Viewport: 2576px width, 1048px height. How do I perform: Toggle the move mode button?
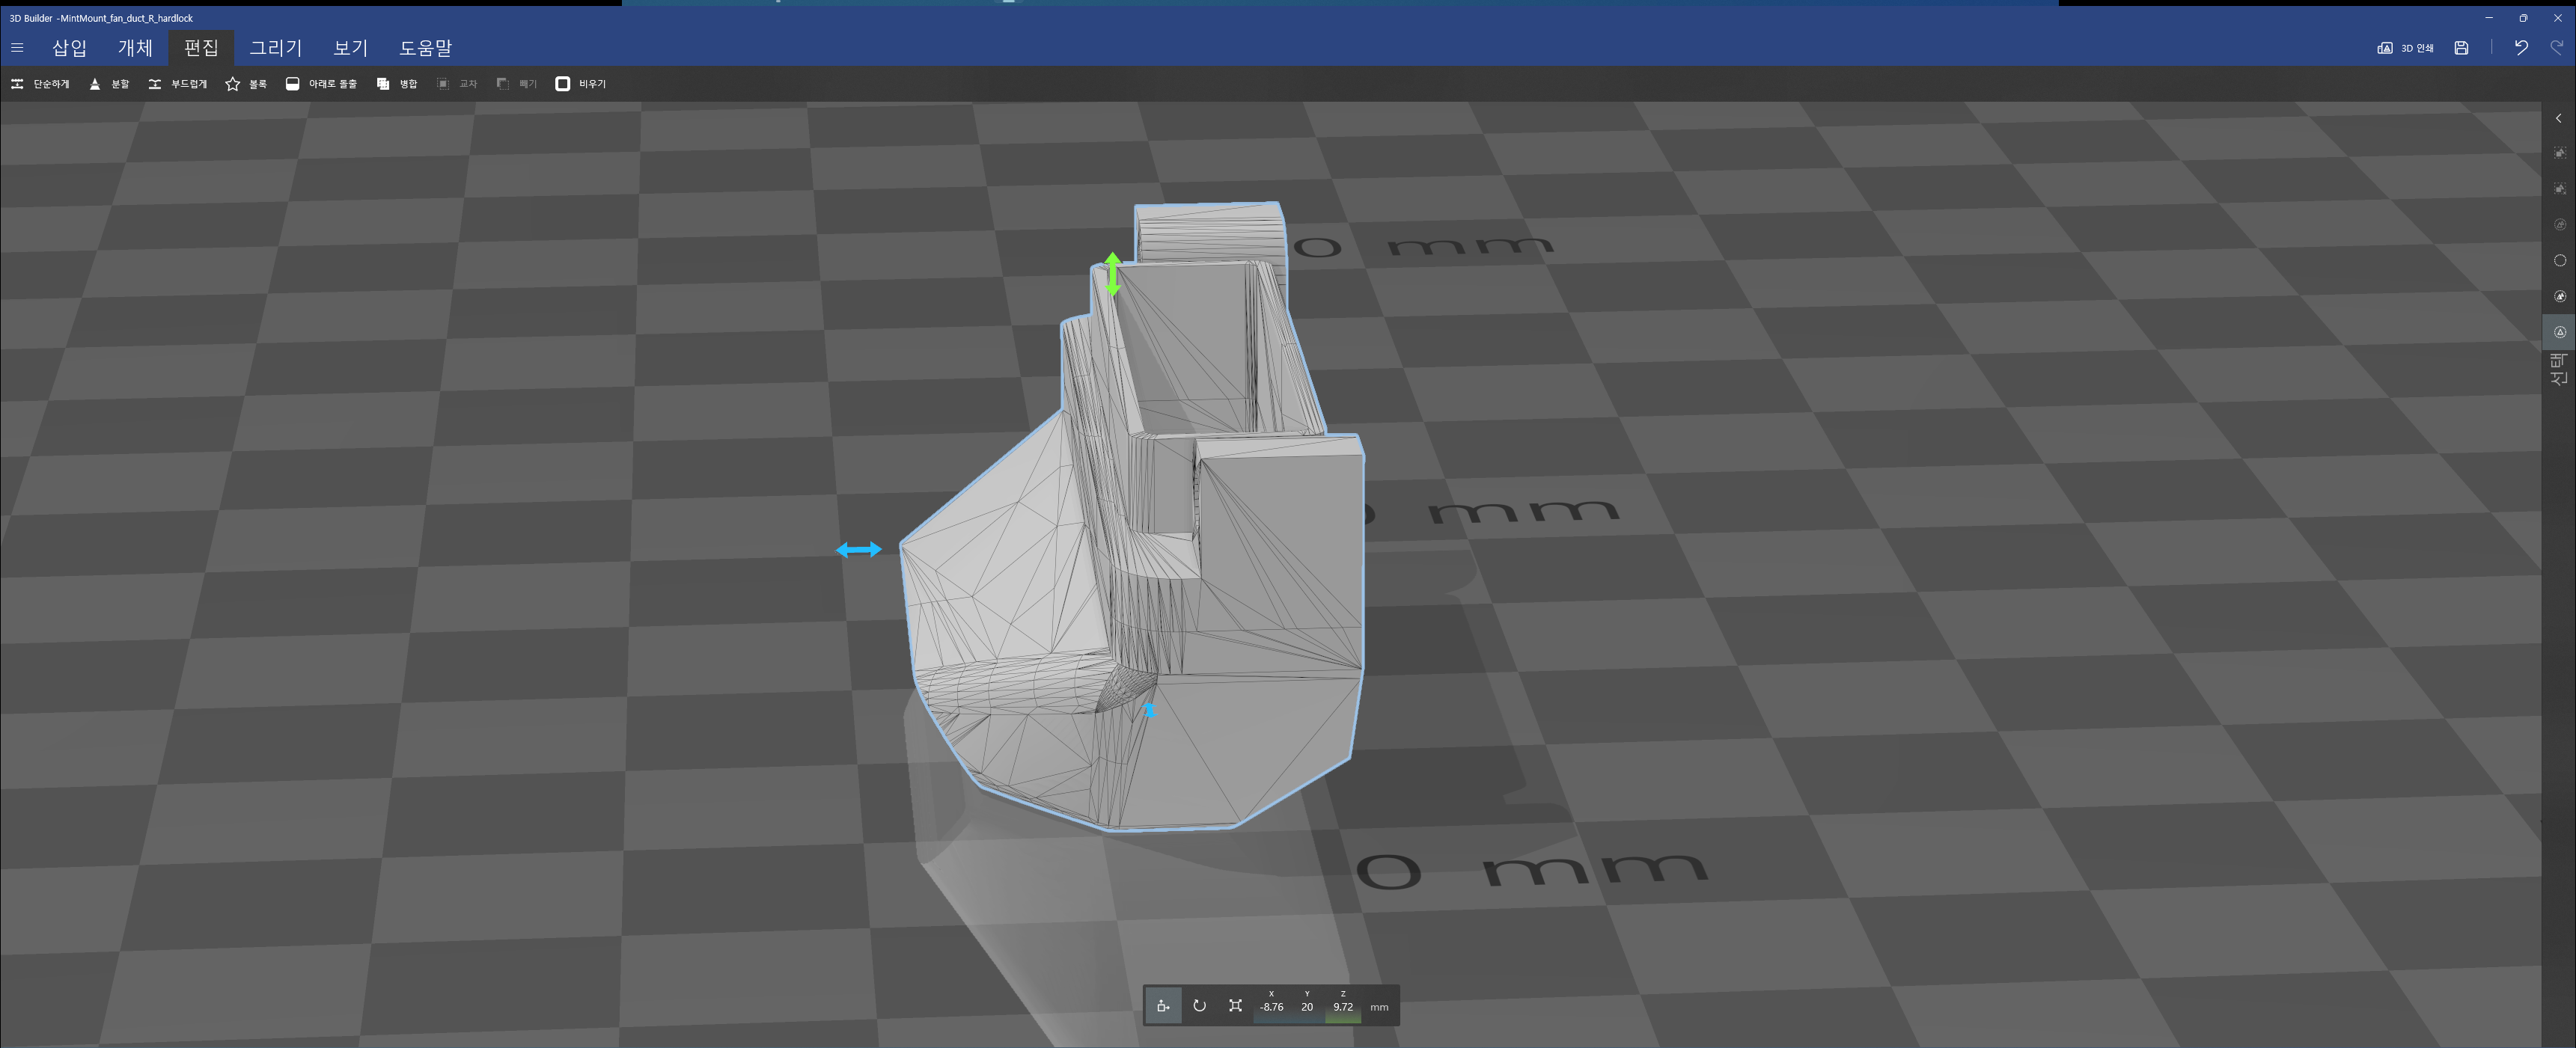[1163, 1006]
